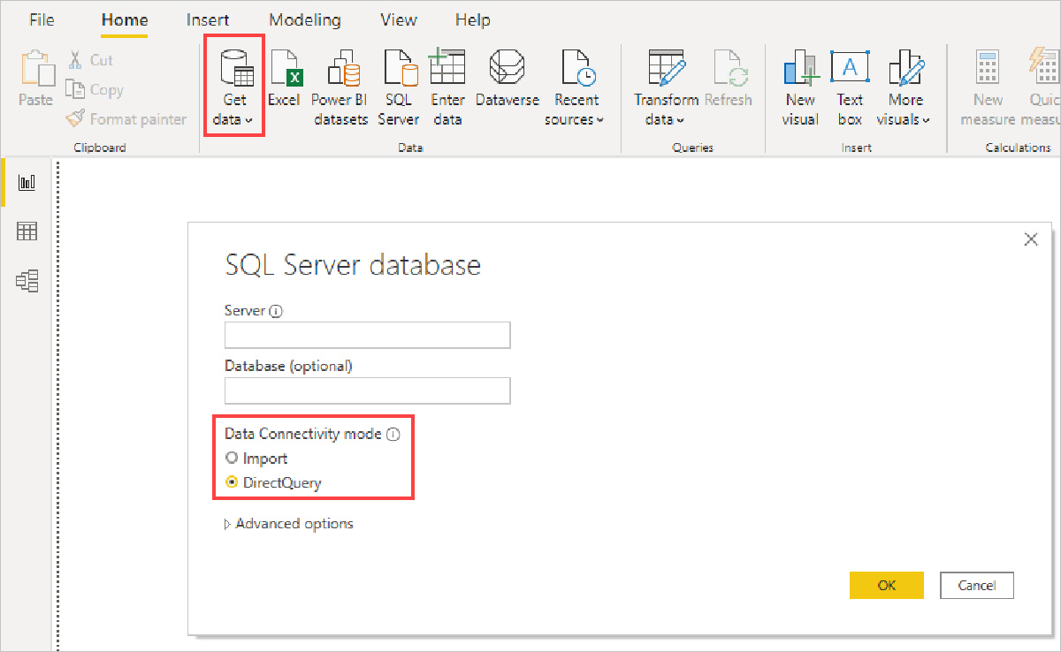Open the Get data dropdown

pyautogui.click(x=233, y=119)
